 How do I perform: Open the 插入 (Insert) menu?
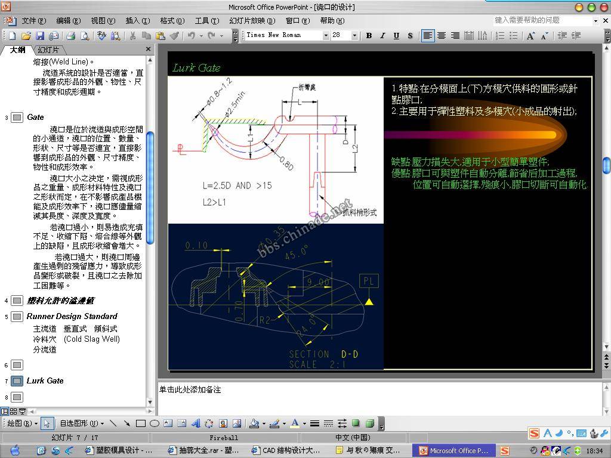point(137,20)
